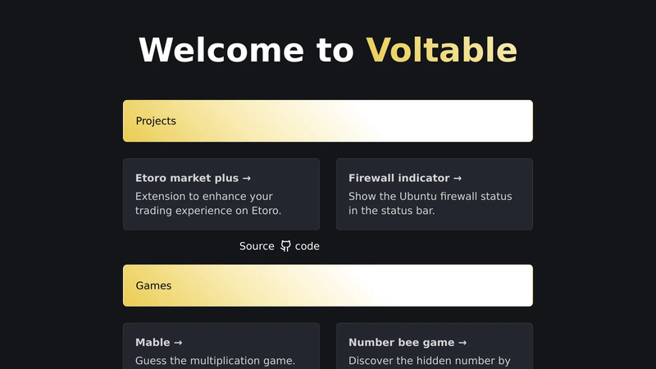This screenshot has height=369, width=656.
Task: Click the 'in the status bar.' text line
Action: (392, 211)
